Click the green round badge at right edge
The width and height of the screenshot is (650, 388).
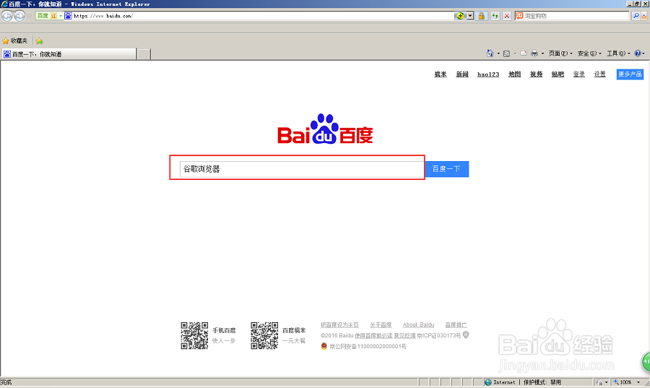pos(646,361)
